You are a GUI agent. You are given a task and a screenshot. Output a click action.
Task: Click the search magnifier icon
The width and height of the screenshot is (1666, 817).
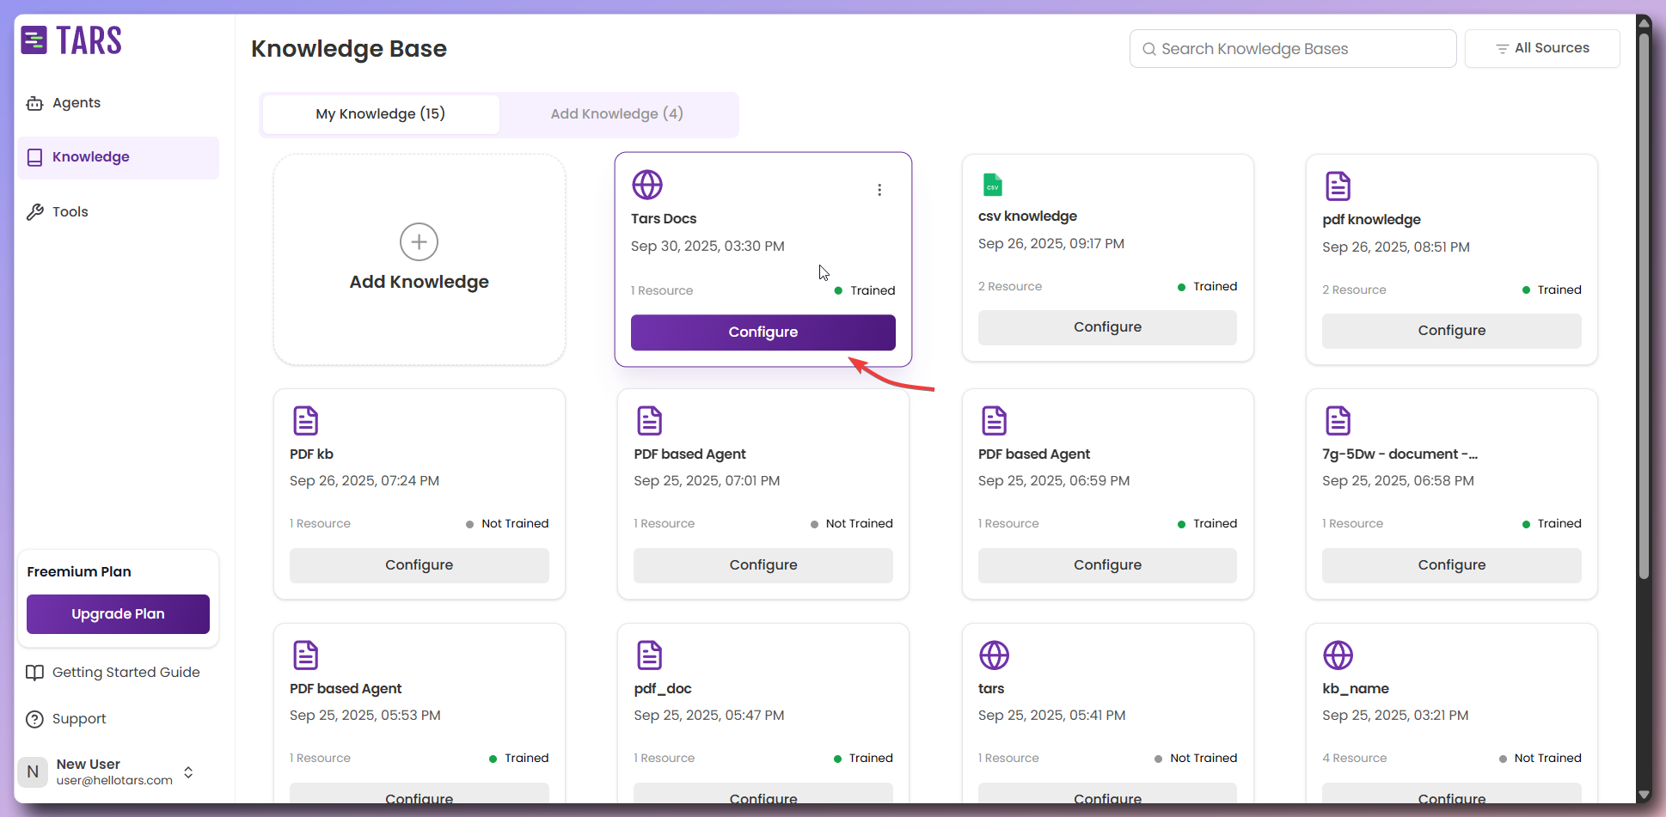tap(1148, 49)
